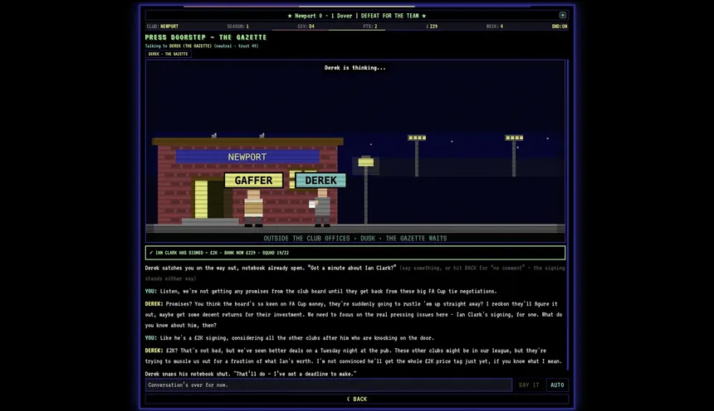This screenshot has height=411, width=714.
Task: Click the Derek reporter sprite holding notebook
Action: (321, 208)
